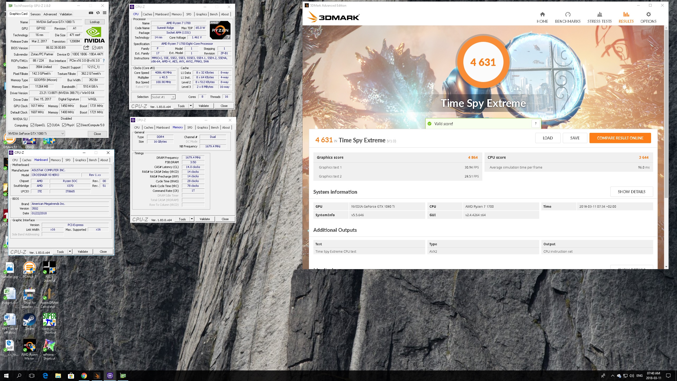
Task: Click the GPU-Z screenshot camera icon
Action: (91, 13)
